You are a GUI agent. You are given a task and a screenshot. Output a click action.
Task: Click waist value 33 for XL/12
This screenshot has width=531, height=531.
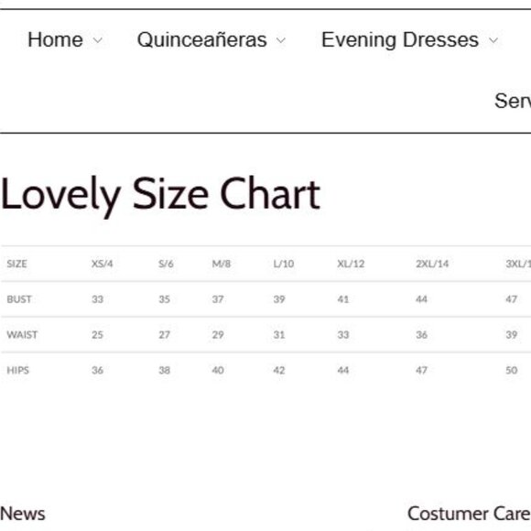(x=342, y=334)
